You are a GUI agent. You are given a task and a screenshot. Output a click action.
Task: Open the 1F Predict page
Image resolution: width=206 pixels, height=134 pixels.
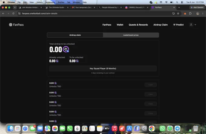tap(178, 25)
